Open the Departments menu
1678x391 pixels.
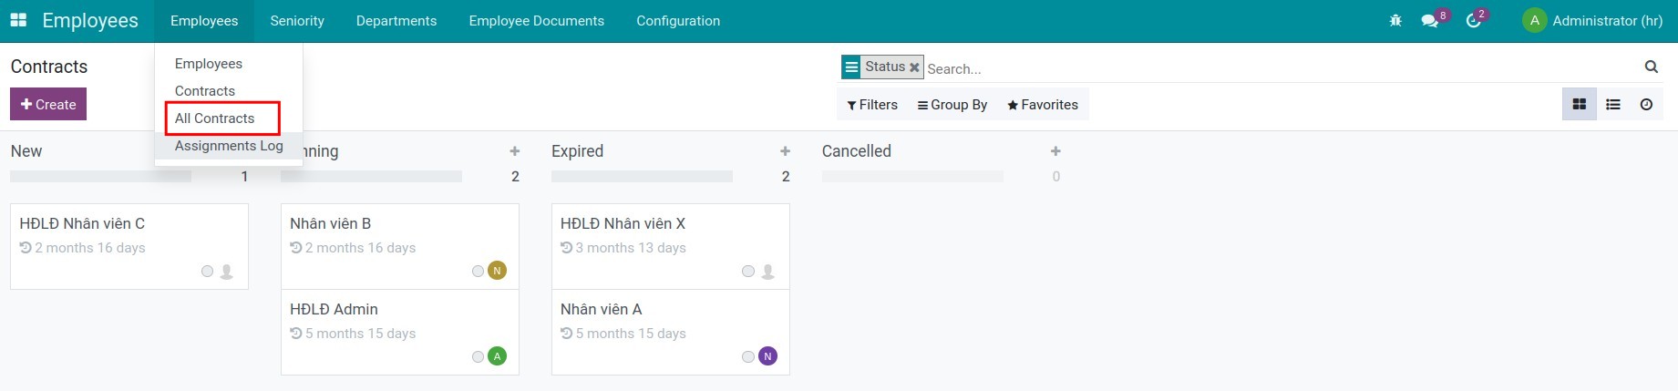[x=396, y=21]
